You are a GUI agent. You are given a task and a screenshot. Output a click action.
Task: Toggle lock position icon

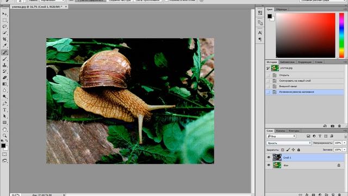(293, 150)
